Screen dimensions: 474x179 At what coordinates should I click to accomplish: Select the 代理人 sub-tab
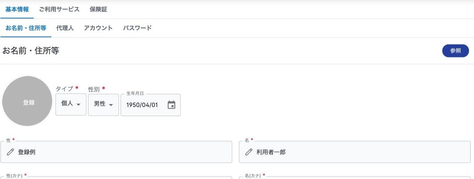click(65, 28)
